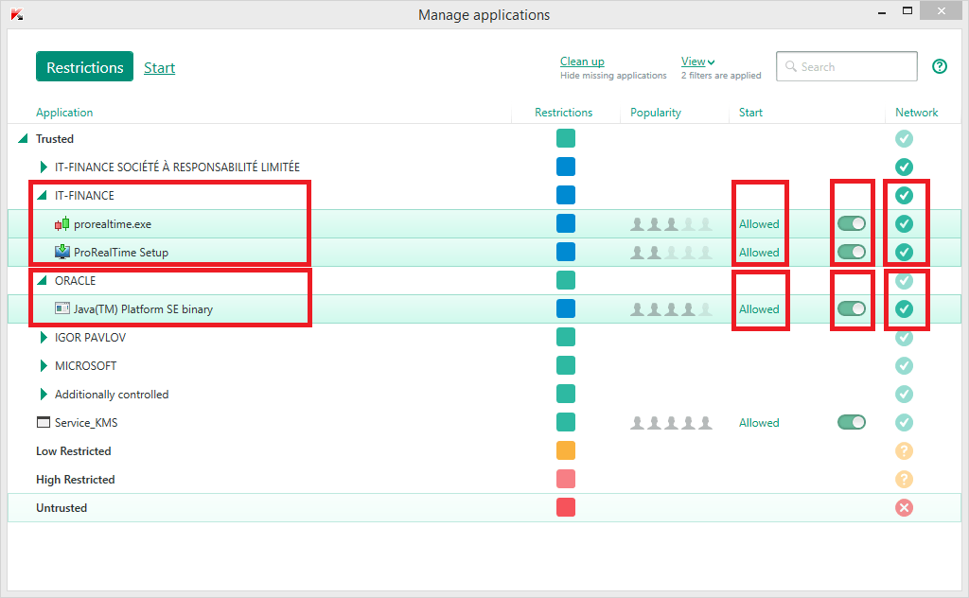Screen dimensions: 969x598
Task: Select the Service_KMS row
Action: tap(484, 423)
